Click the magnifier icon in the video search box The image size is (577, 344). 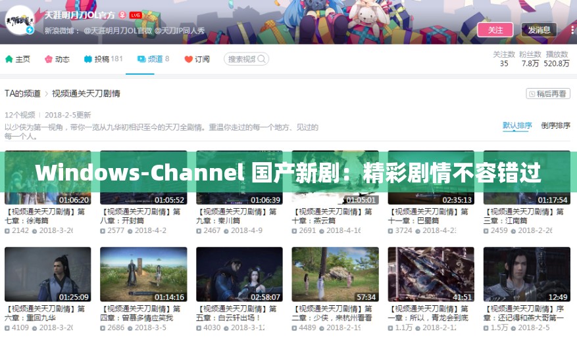tap(261, 58)
